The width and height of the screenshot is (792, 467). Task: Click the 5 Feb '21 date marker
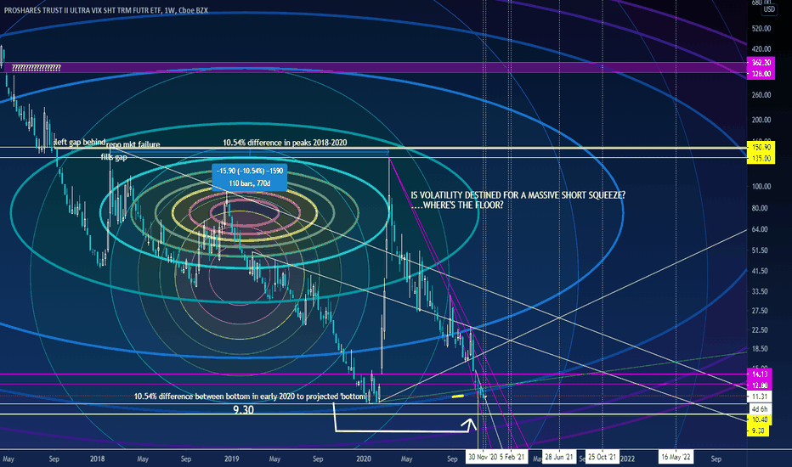[512, 458]
